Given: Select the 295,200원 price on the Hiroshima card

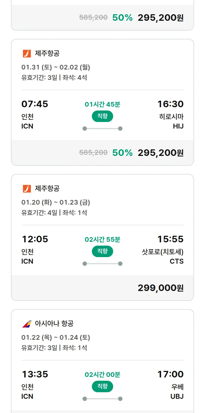Looking at the screenshot, I should (160, 153).
